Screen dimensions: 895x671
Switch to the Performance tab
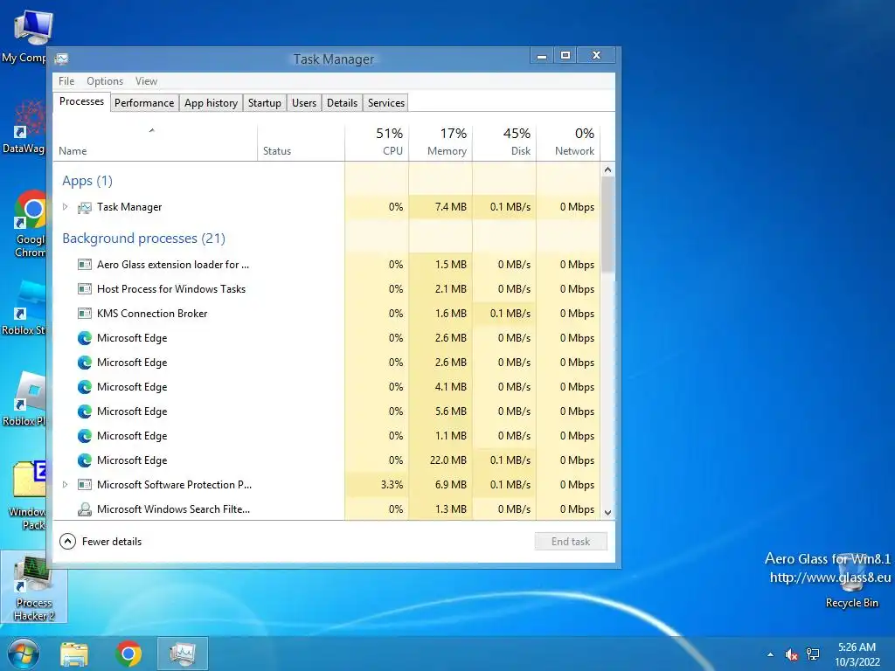coord(144,103)
